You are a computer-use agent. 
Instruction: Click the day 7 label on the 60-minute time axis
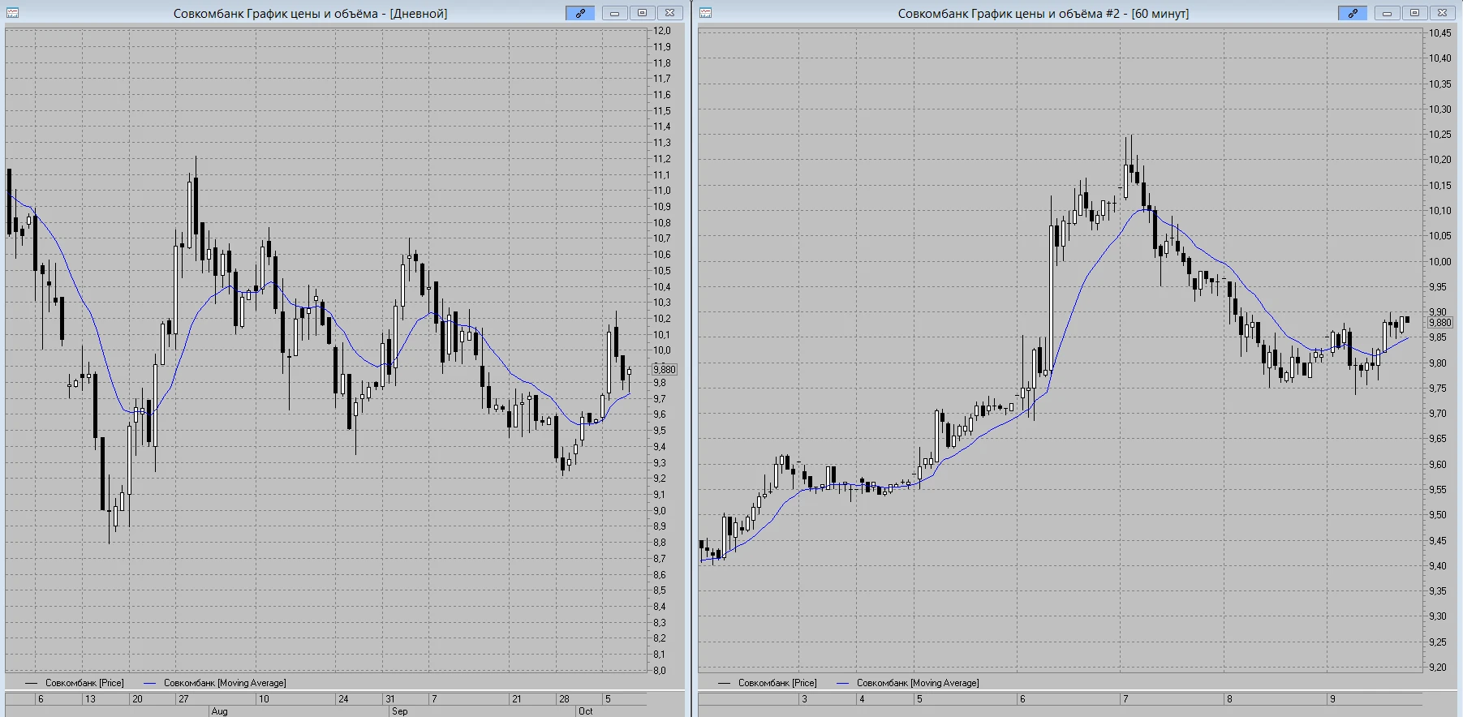tap(1125, 699)
